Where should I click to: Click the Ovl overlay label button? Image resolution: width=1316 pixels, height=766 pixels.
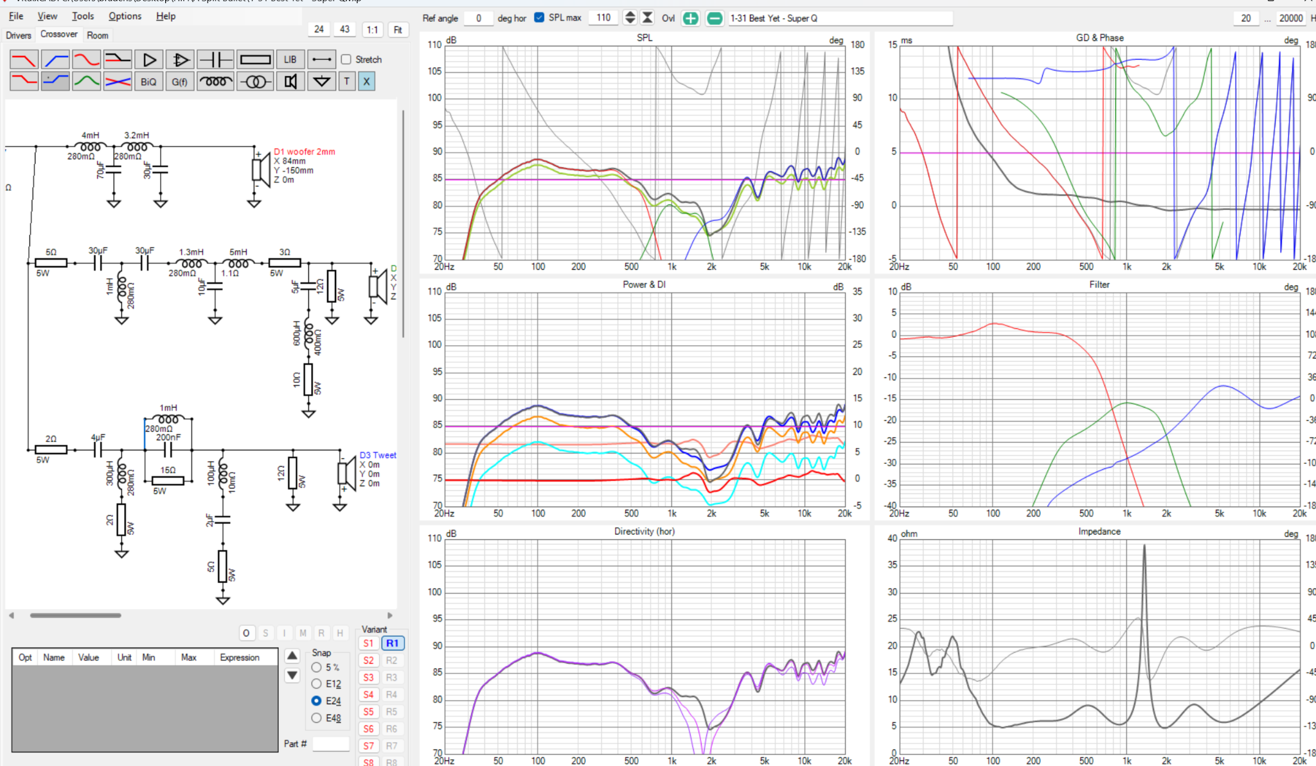pyautogui.click(x=668, y=18)
